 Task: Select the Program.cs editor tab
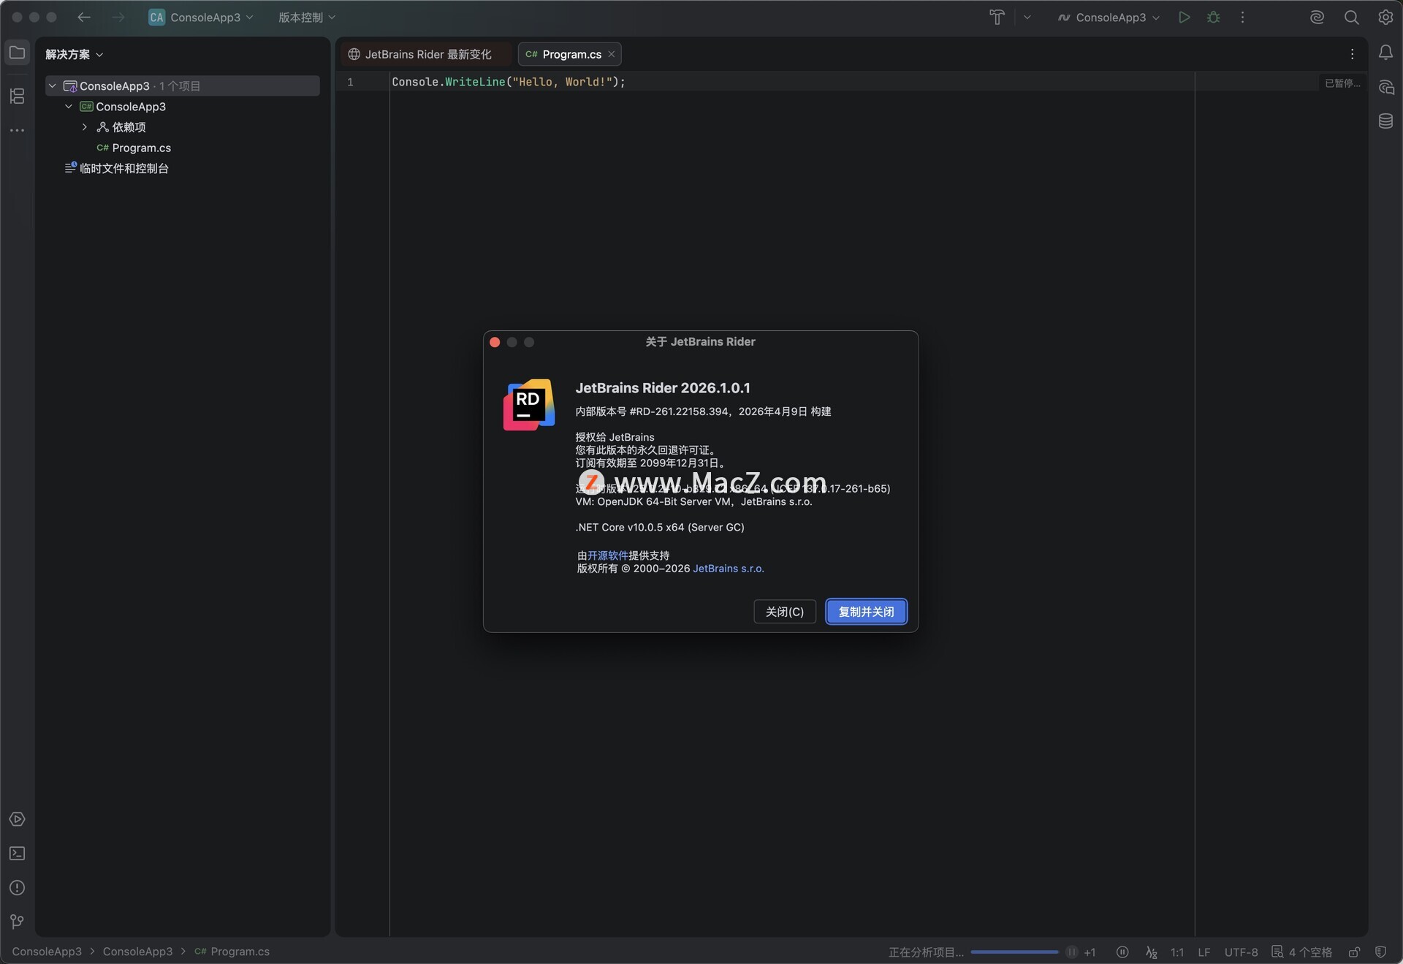point(571,54)
